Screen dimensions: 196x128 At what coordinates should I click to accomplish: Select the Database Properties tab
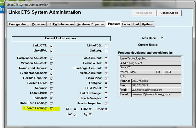tap(90, 24)
